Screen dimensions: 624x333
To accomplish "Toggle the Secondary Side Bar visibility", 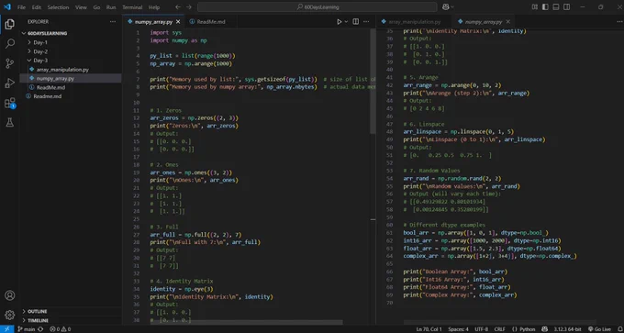I will click(567, 7).
